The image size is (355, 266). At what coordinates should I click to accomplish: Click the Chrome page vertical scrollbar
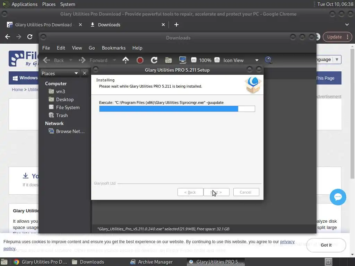click(352, 113)
